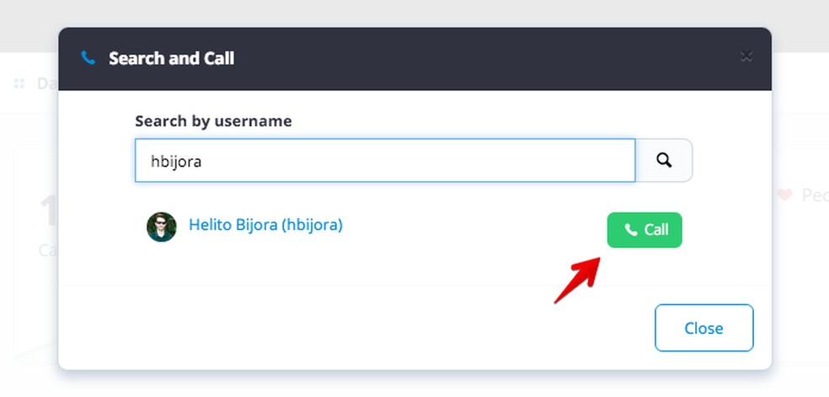Click the "Search and Call" dialog title
Image resolution: width=829 pixels, height=397 pixels.
pos(171,58)
